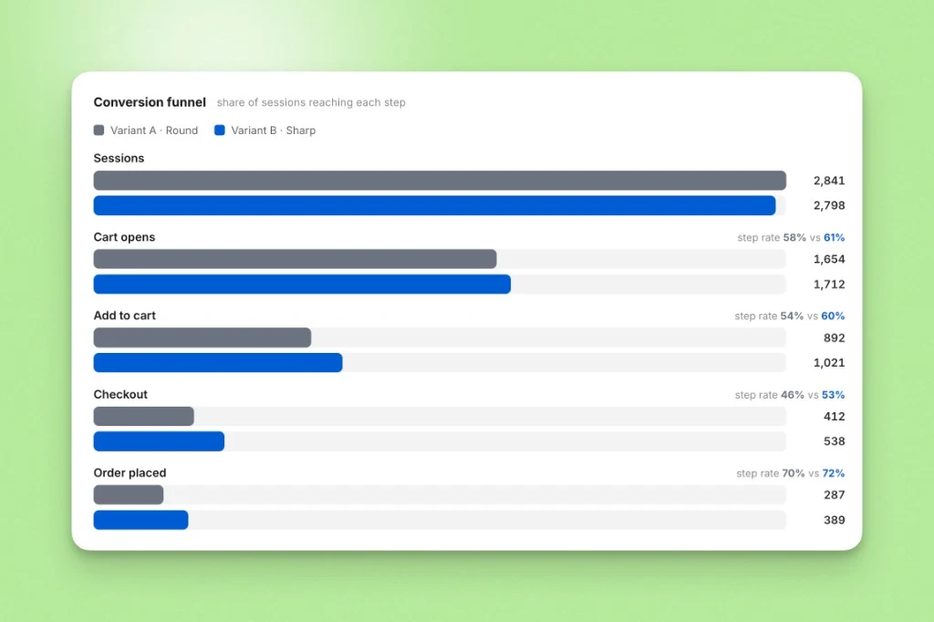Image resolution: width=934 pixels, height=622 pixels.
Task: Click the Sessions step label
Action: pos(119,158)
